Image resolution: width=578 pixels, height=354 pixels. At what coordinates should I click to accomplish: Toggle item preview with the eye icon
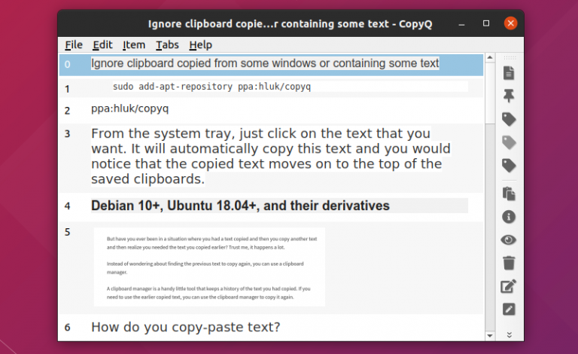(509, 240)
